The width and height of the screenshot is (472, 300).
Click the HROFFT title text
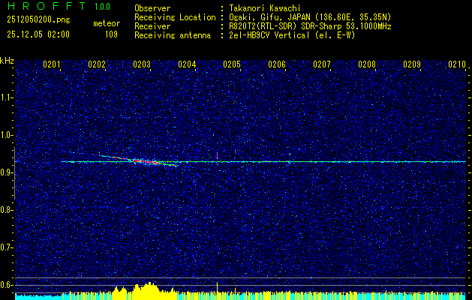point(47,6)
